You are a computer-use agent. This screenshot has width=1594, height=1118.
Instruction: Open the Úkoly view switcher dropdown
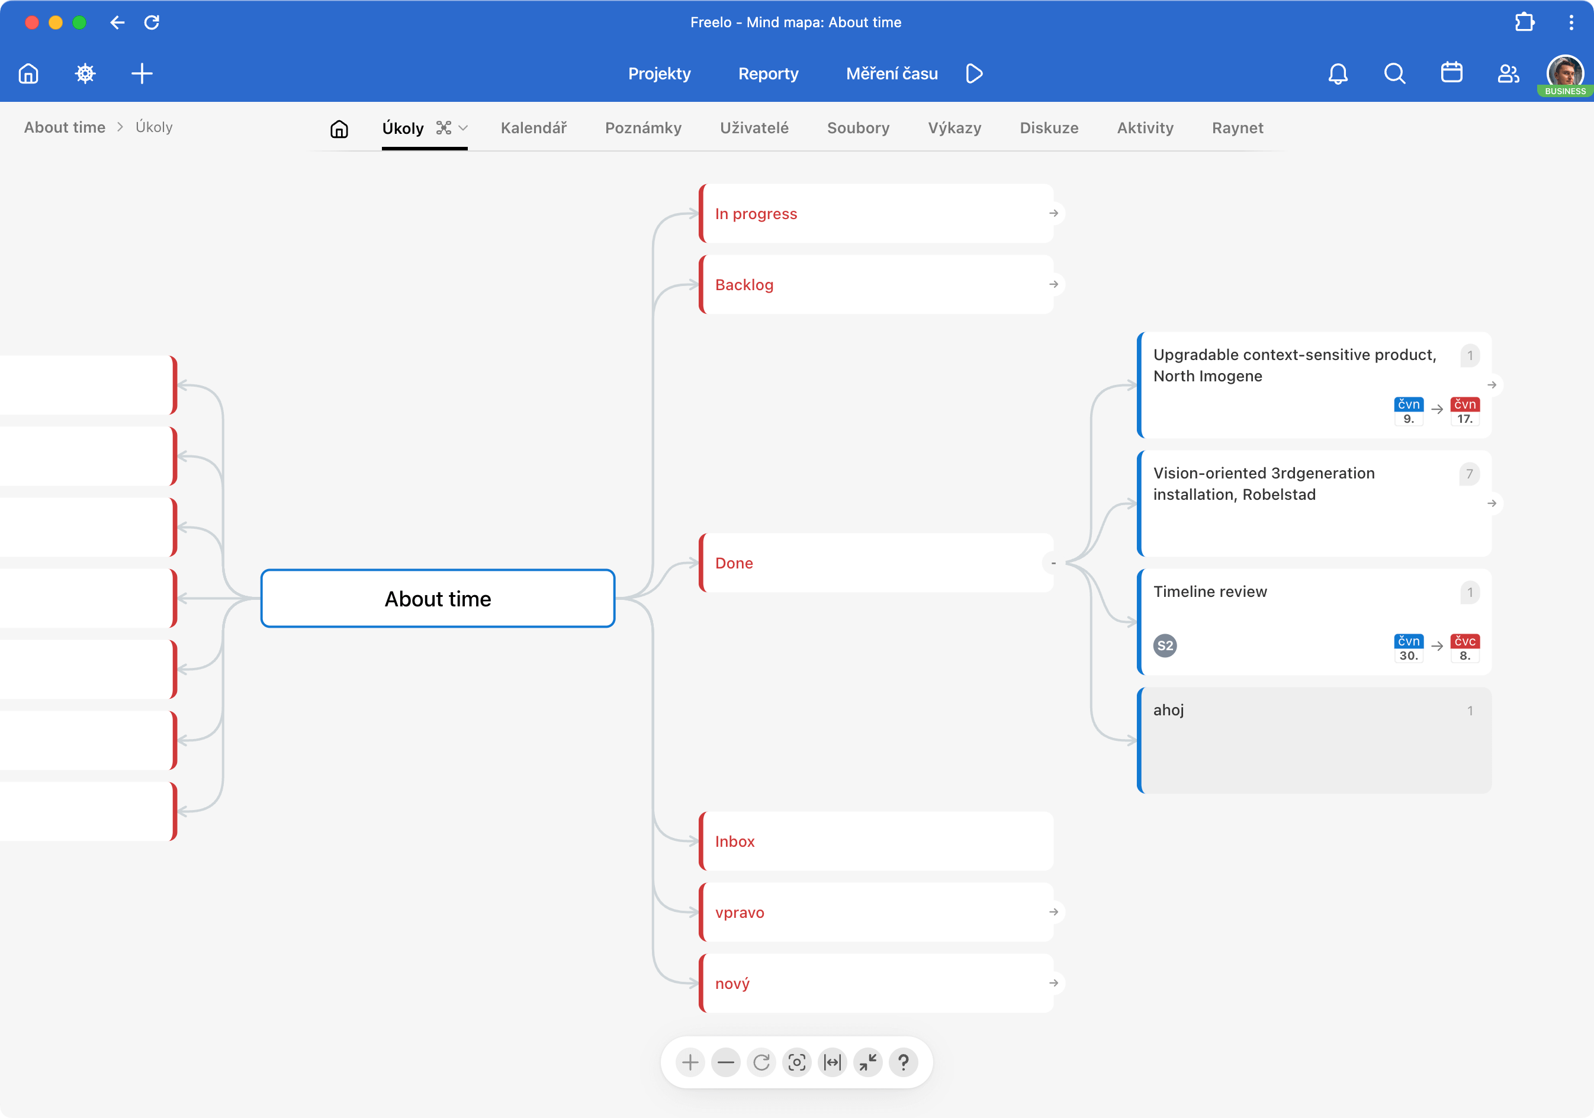[x=452, y=128]
